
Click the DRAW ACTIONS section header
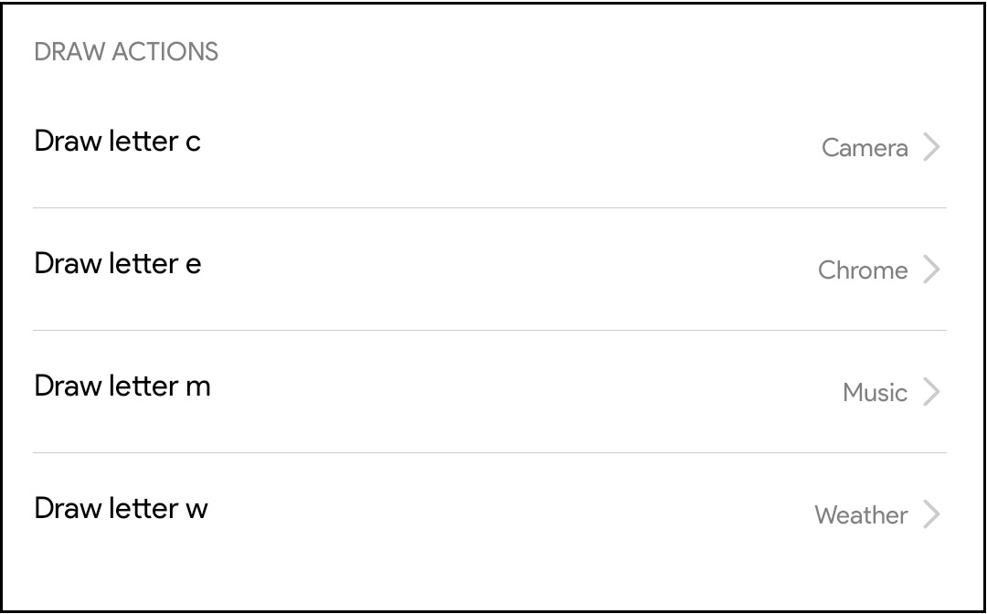[x=126, y=52]
